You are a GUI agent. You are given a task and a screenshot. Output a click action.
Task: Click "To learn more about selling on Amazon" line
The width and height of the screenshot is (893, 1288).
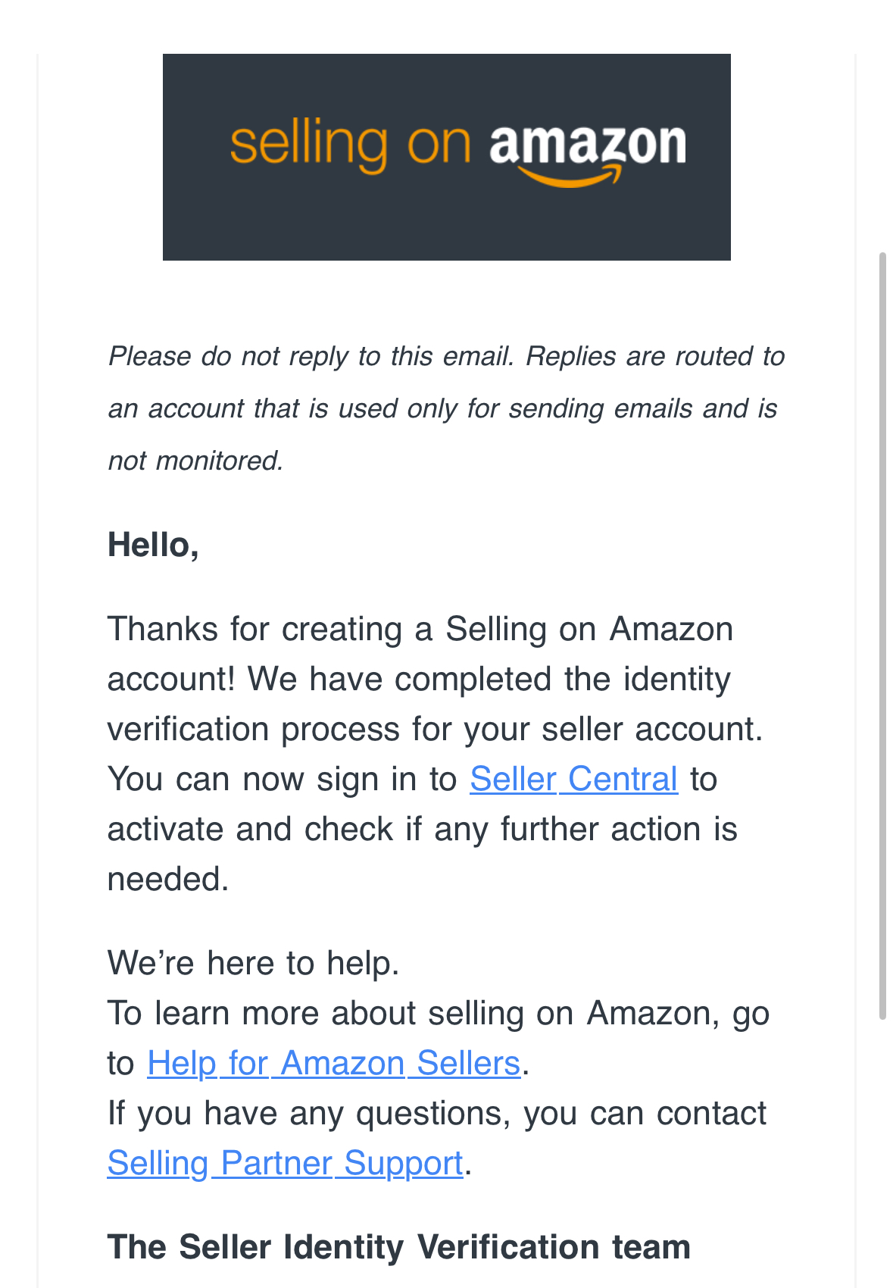pyautogui.click(x=439, y=1013)
